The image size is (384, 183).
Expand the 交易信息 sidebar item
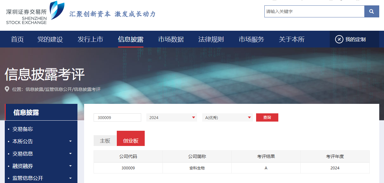coord(70,154)
